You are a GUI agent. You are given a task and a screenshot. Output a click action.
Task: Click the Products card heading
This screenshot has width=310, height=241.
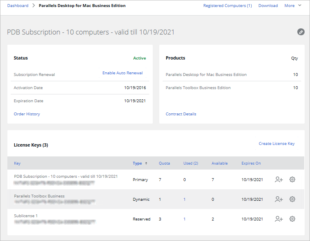175,58
